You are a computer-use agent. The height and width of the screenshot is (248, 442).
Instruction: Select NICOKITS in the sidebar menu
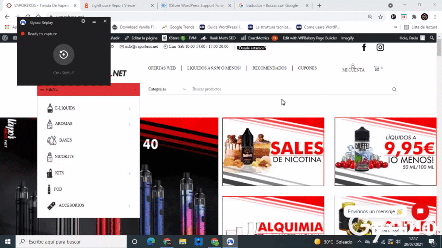coord(64,157)
